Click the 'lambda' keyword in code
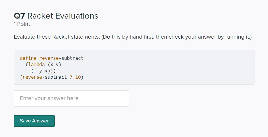The width and height of the screenshot is (268, 137). (x=37, y=65)
